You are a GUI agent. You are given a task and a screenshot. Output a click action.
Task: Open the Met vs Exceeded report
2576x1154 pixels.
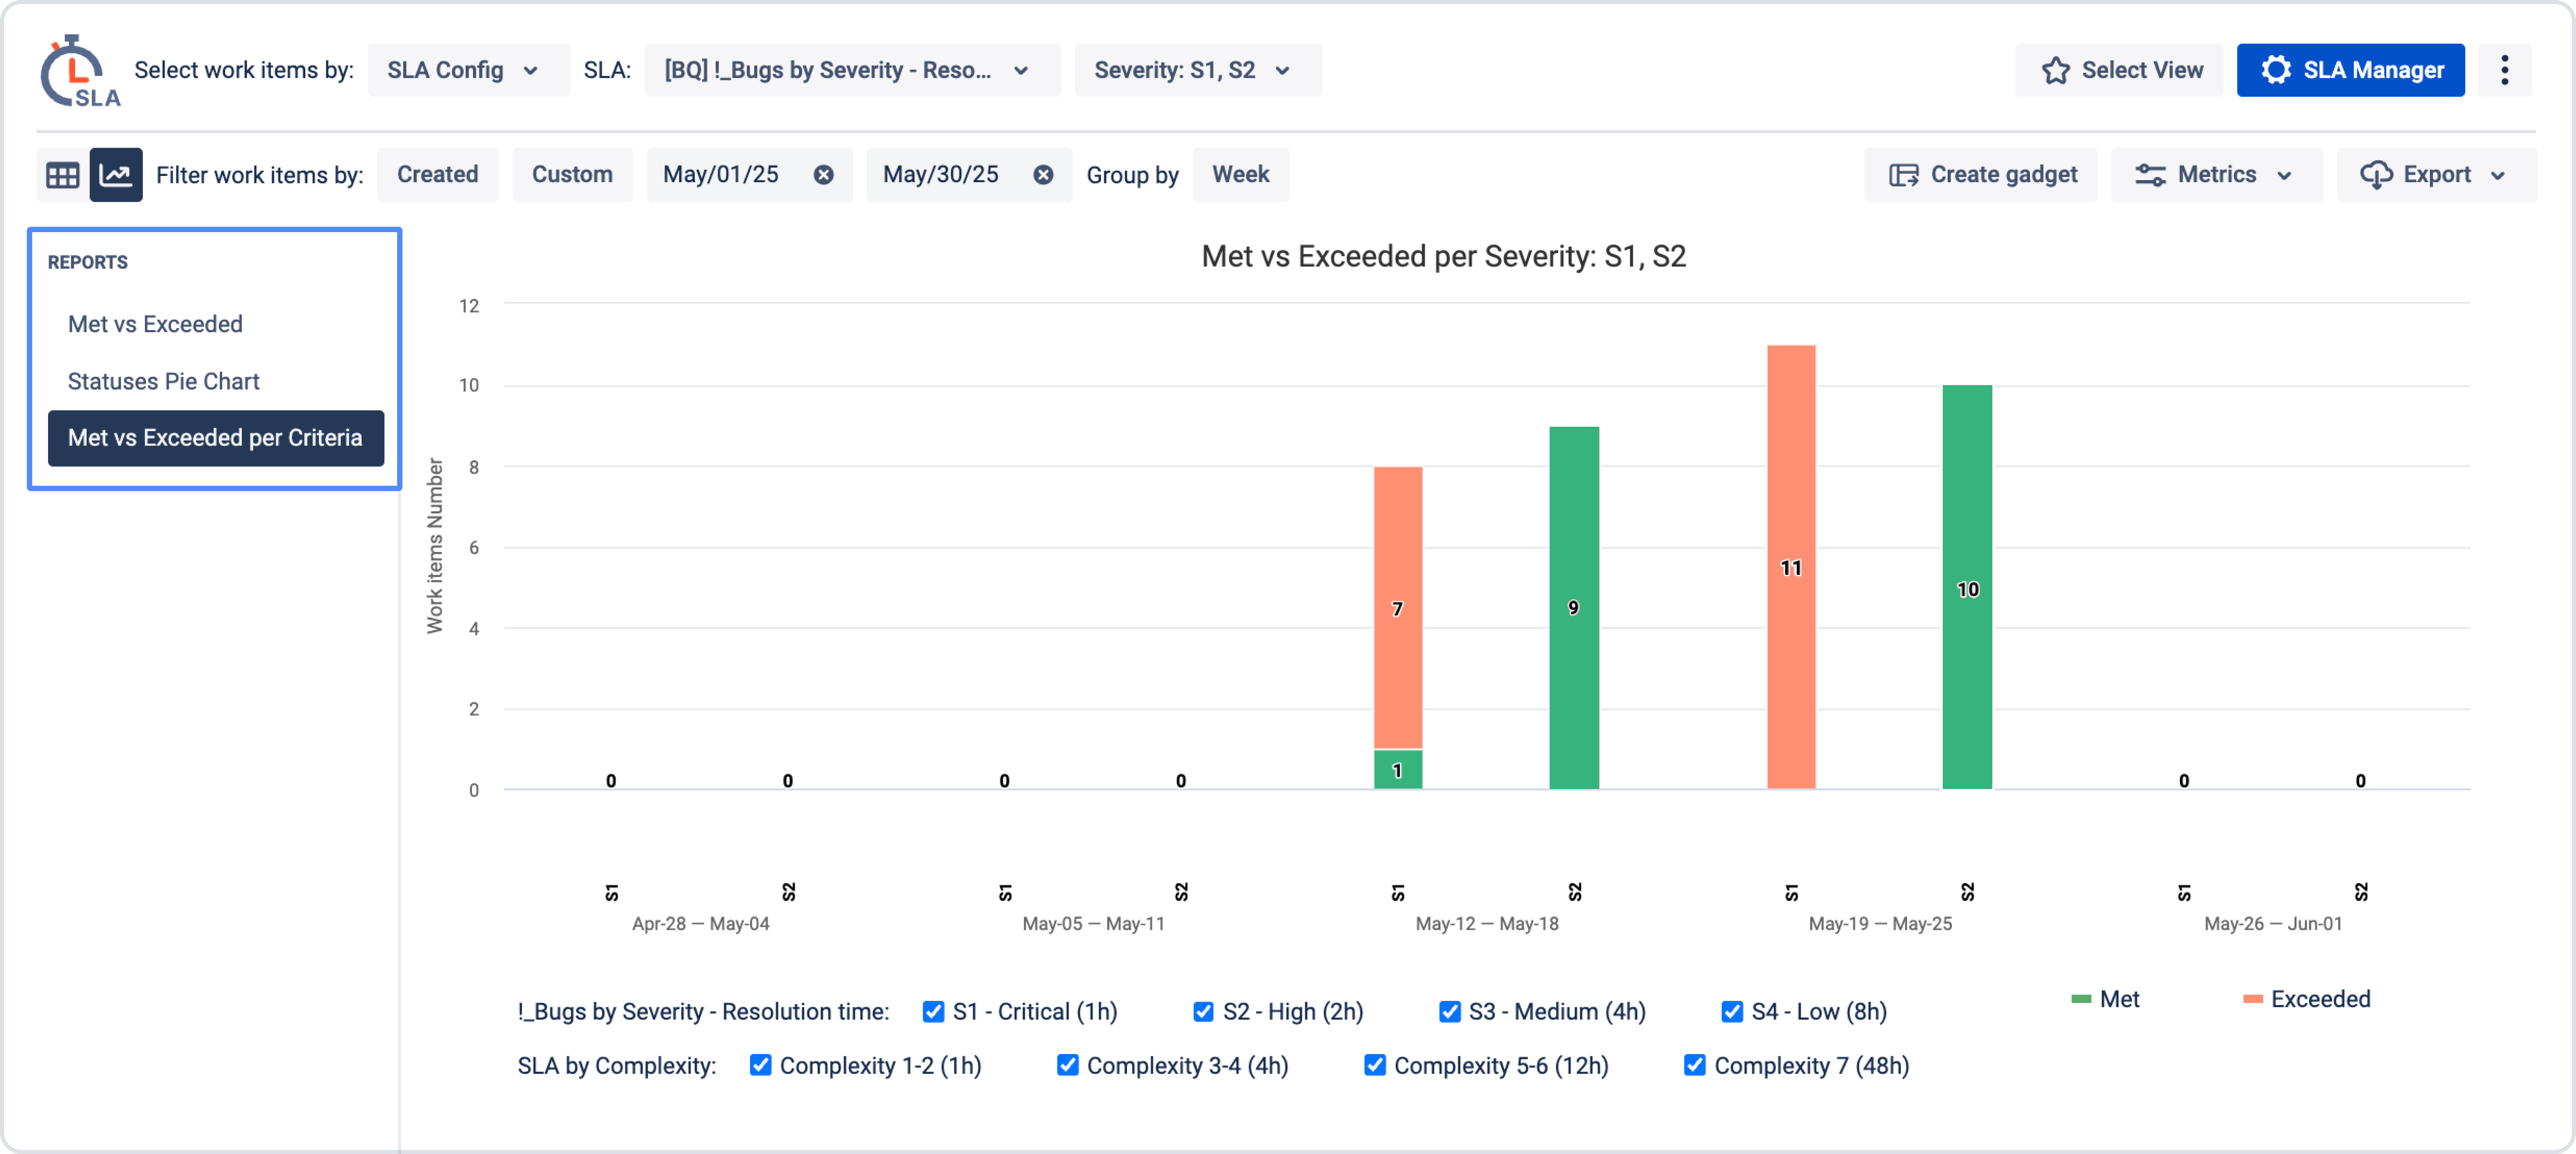[155, 324]
